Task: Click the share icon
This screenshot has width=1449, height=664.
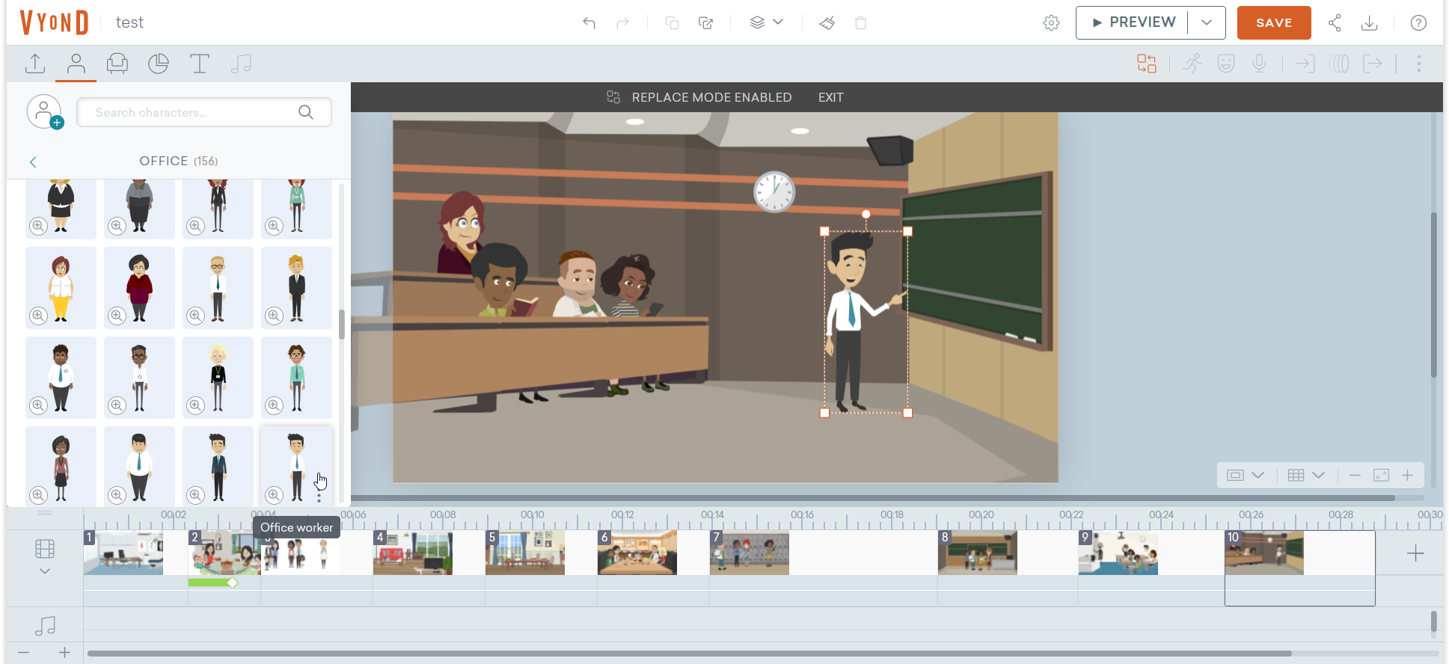Action: pos(1335,22)
